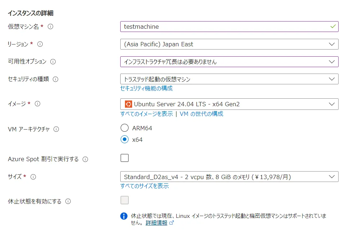Select the x64 architecture radio button
This screenshot has height=234, width=363.
tap(125, 140)
